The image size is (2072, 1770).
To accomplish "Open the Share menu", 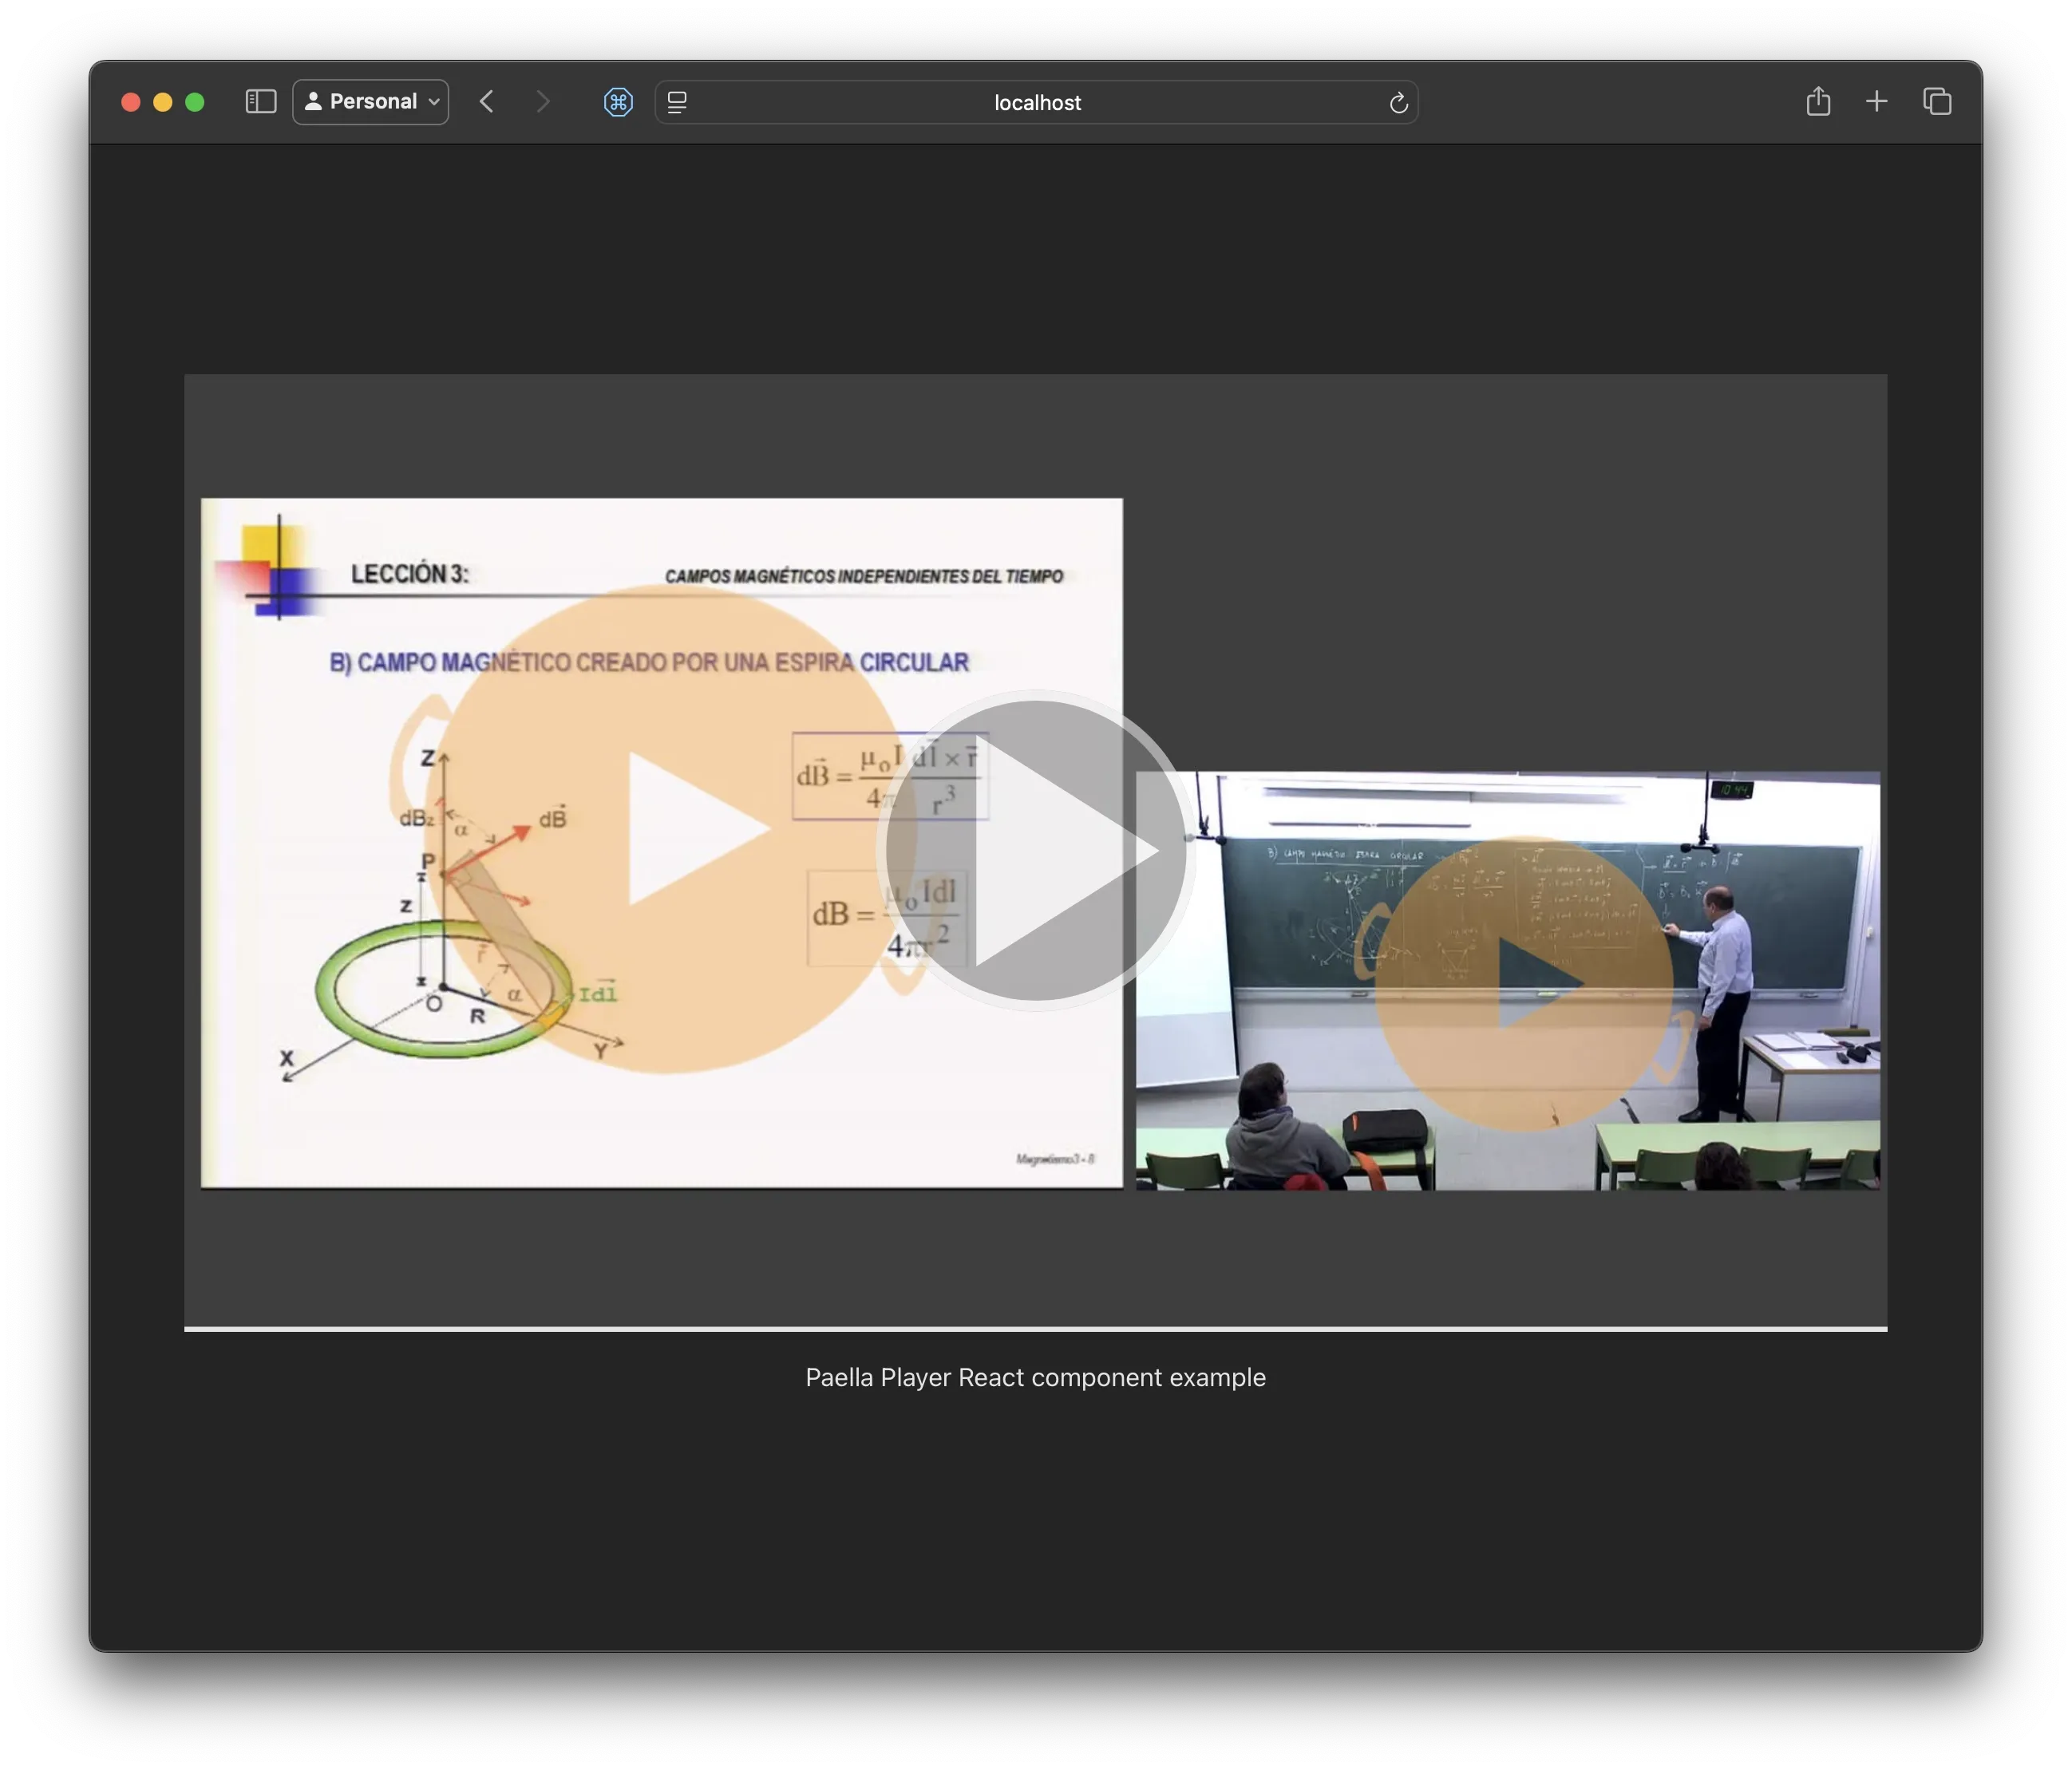I will pyautogui.click(x=1818, y=101).
